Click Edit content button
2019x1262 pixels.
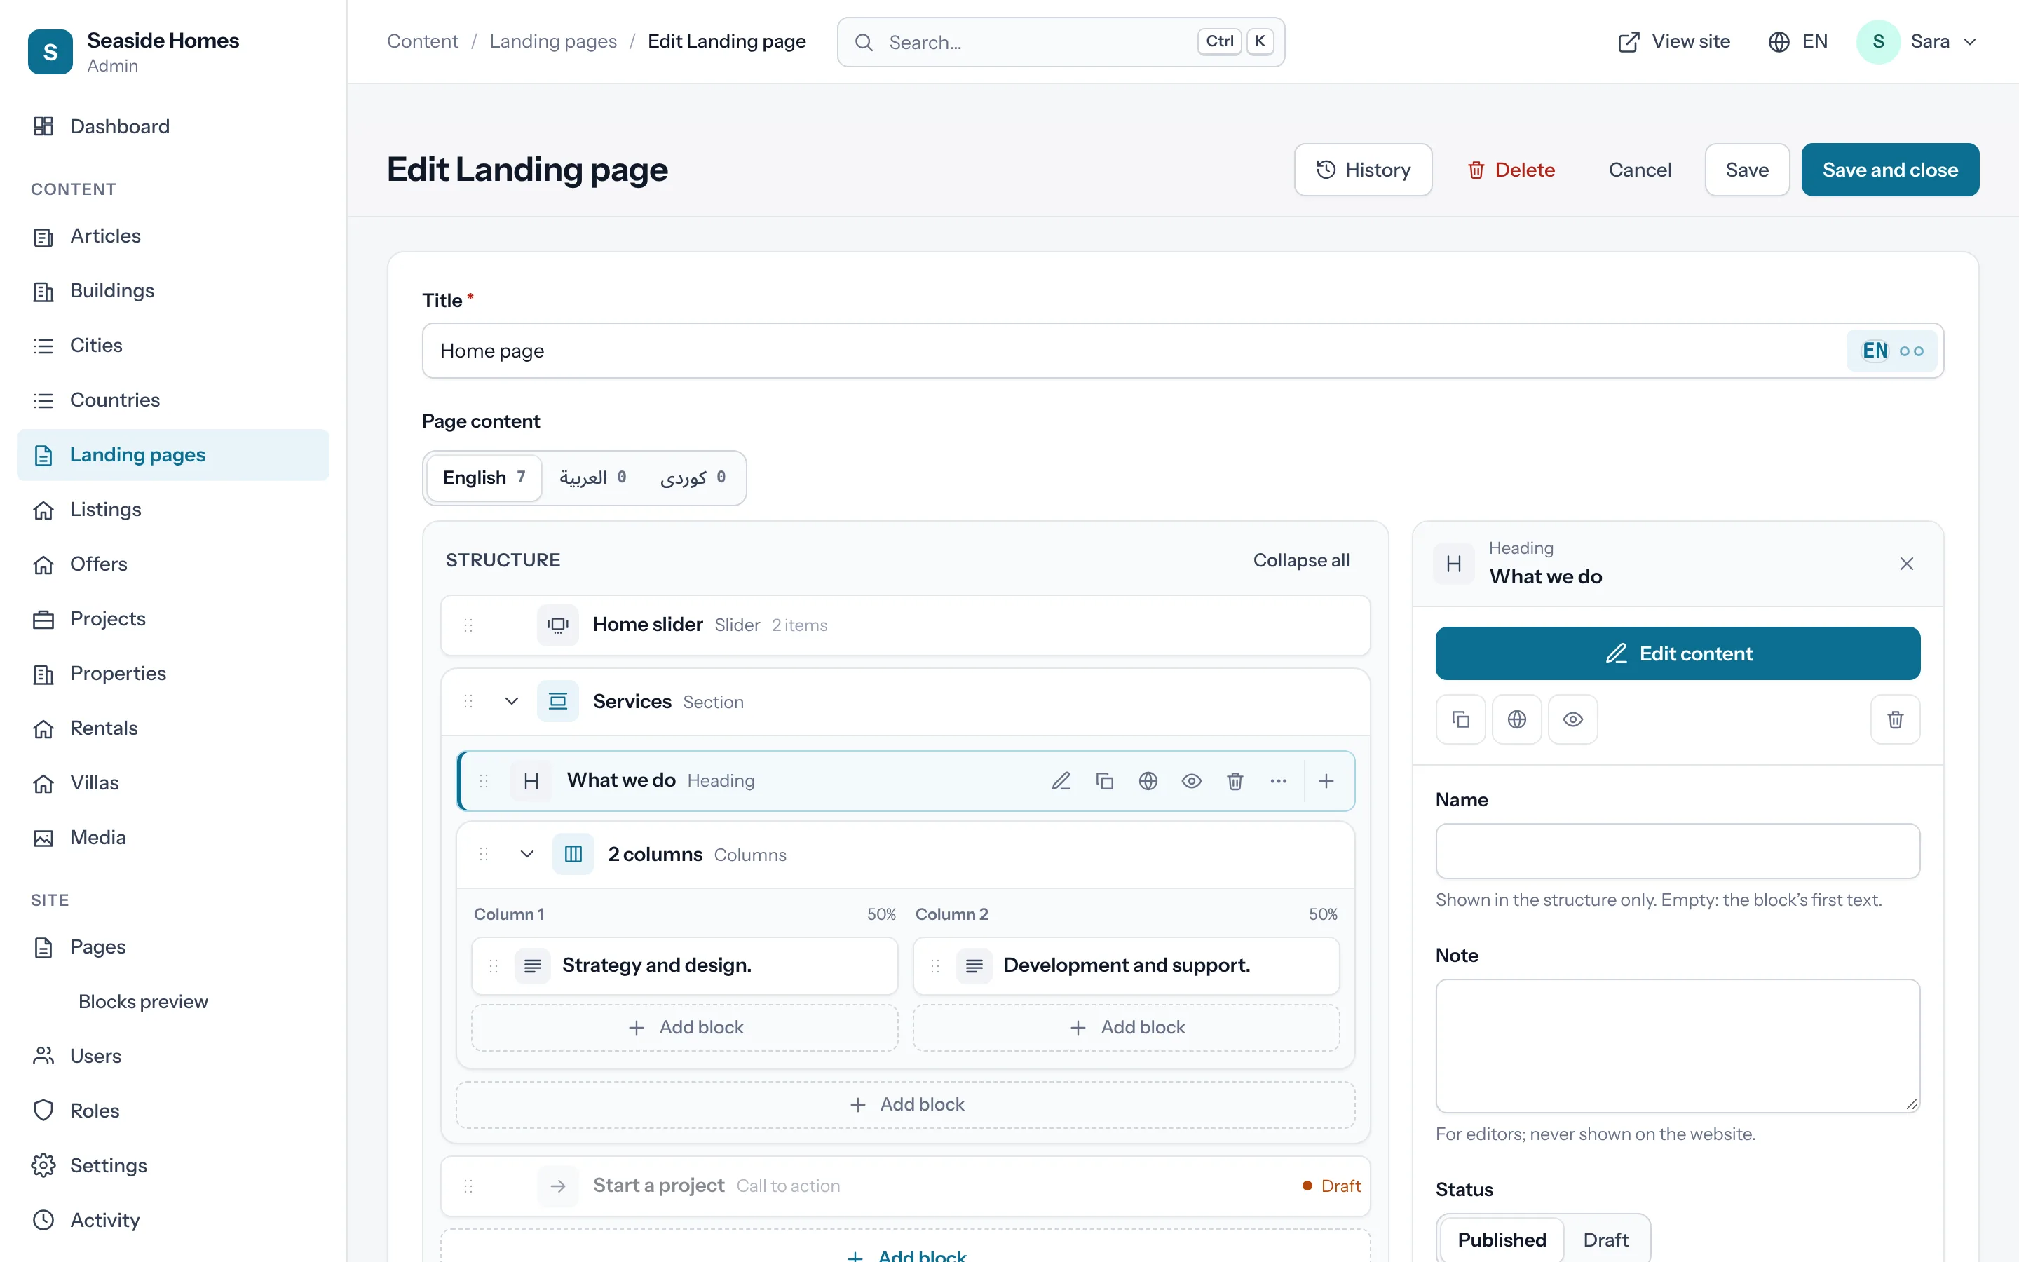pos(1678,653)
